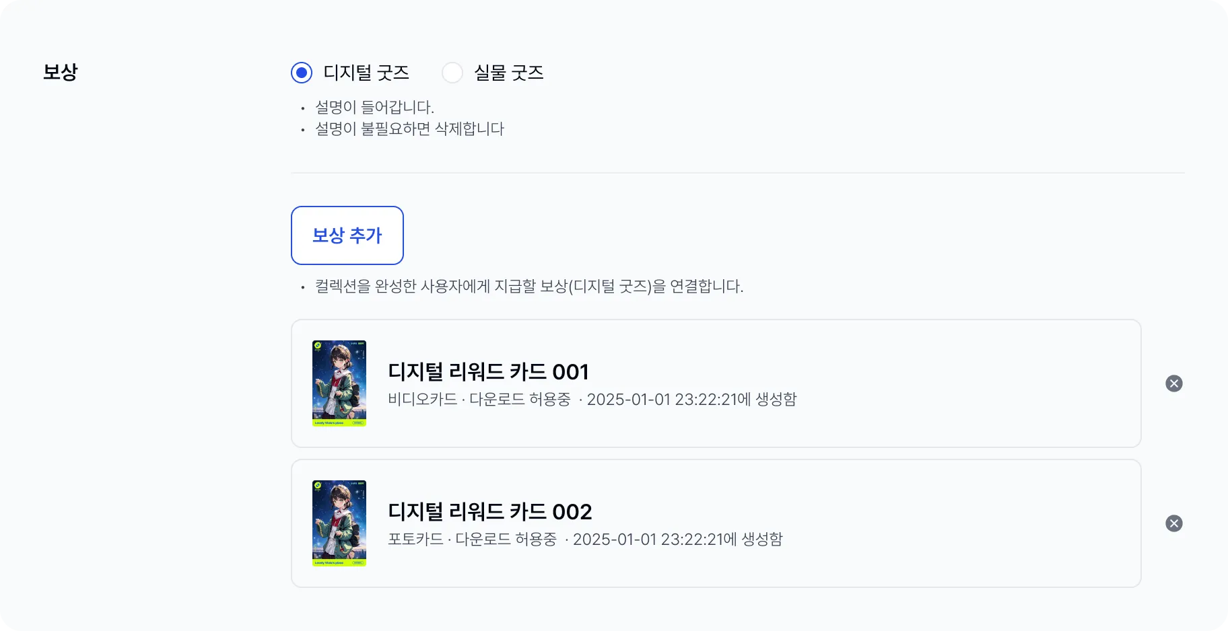The image size is (1228, 631).
Task: Select the 디지털 굿즈 radio button
Action: click(x=302, y=73)
